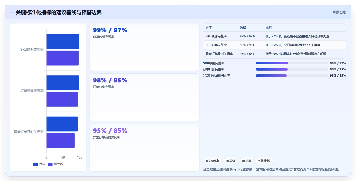This screenshot has height=181, width=356.
Task: Click the 低于85%时 description cell
Action: [296, 54]
